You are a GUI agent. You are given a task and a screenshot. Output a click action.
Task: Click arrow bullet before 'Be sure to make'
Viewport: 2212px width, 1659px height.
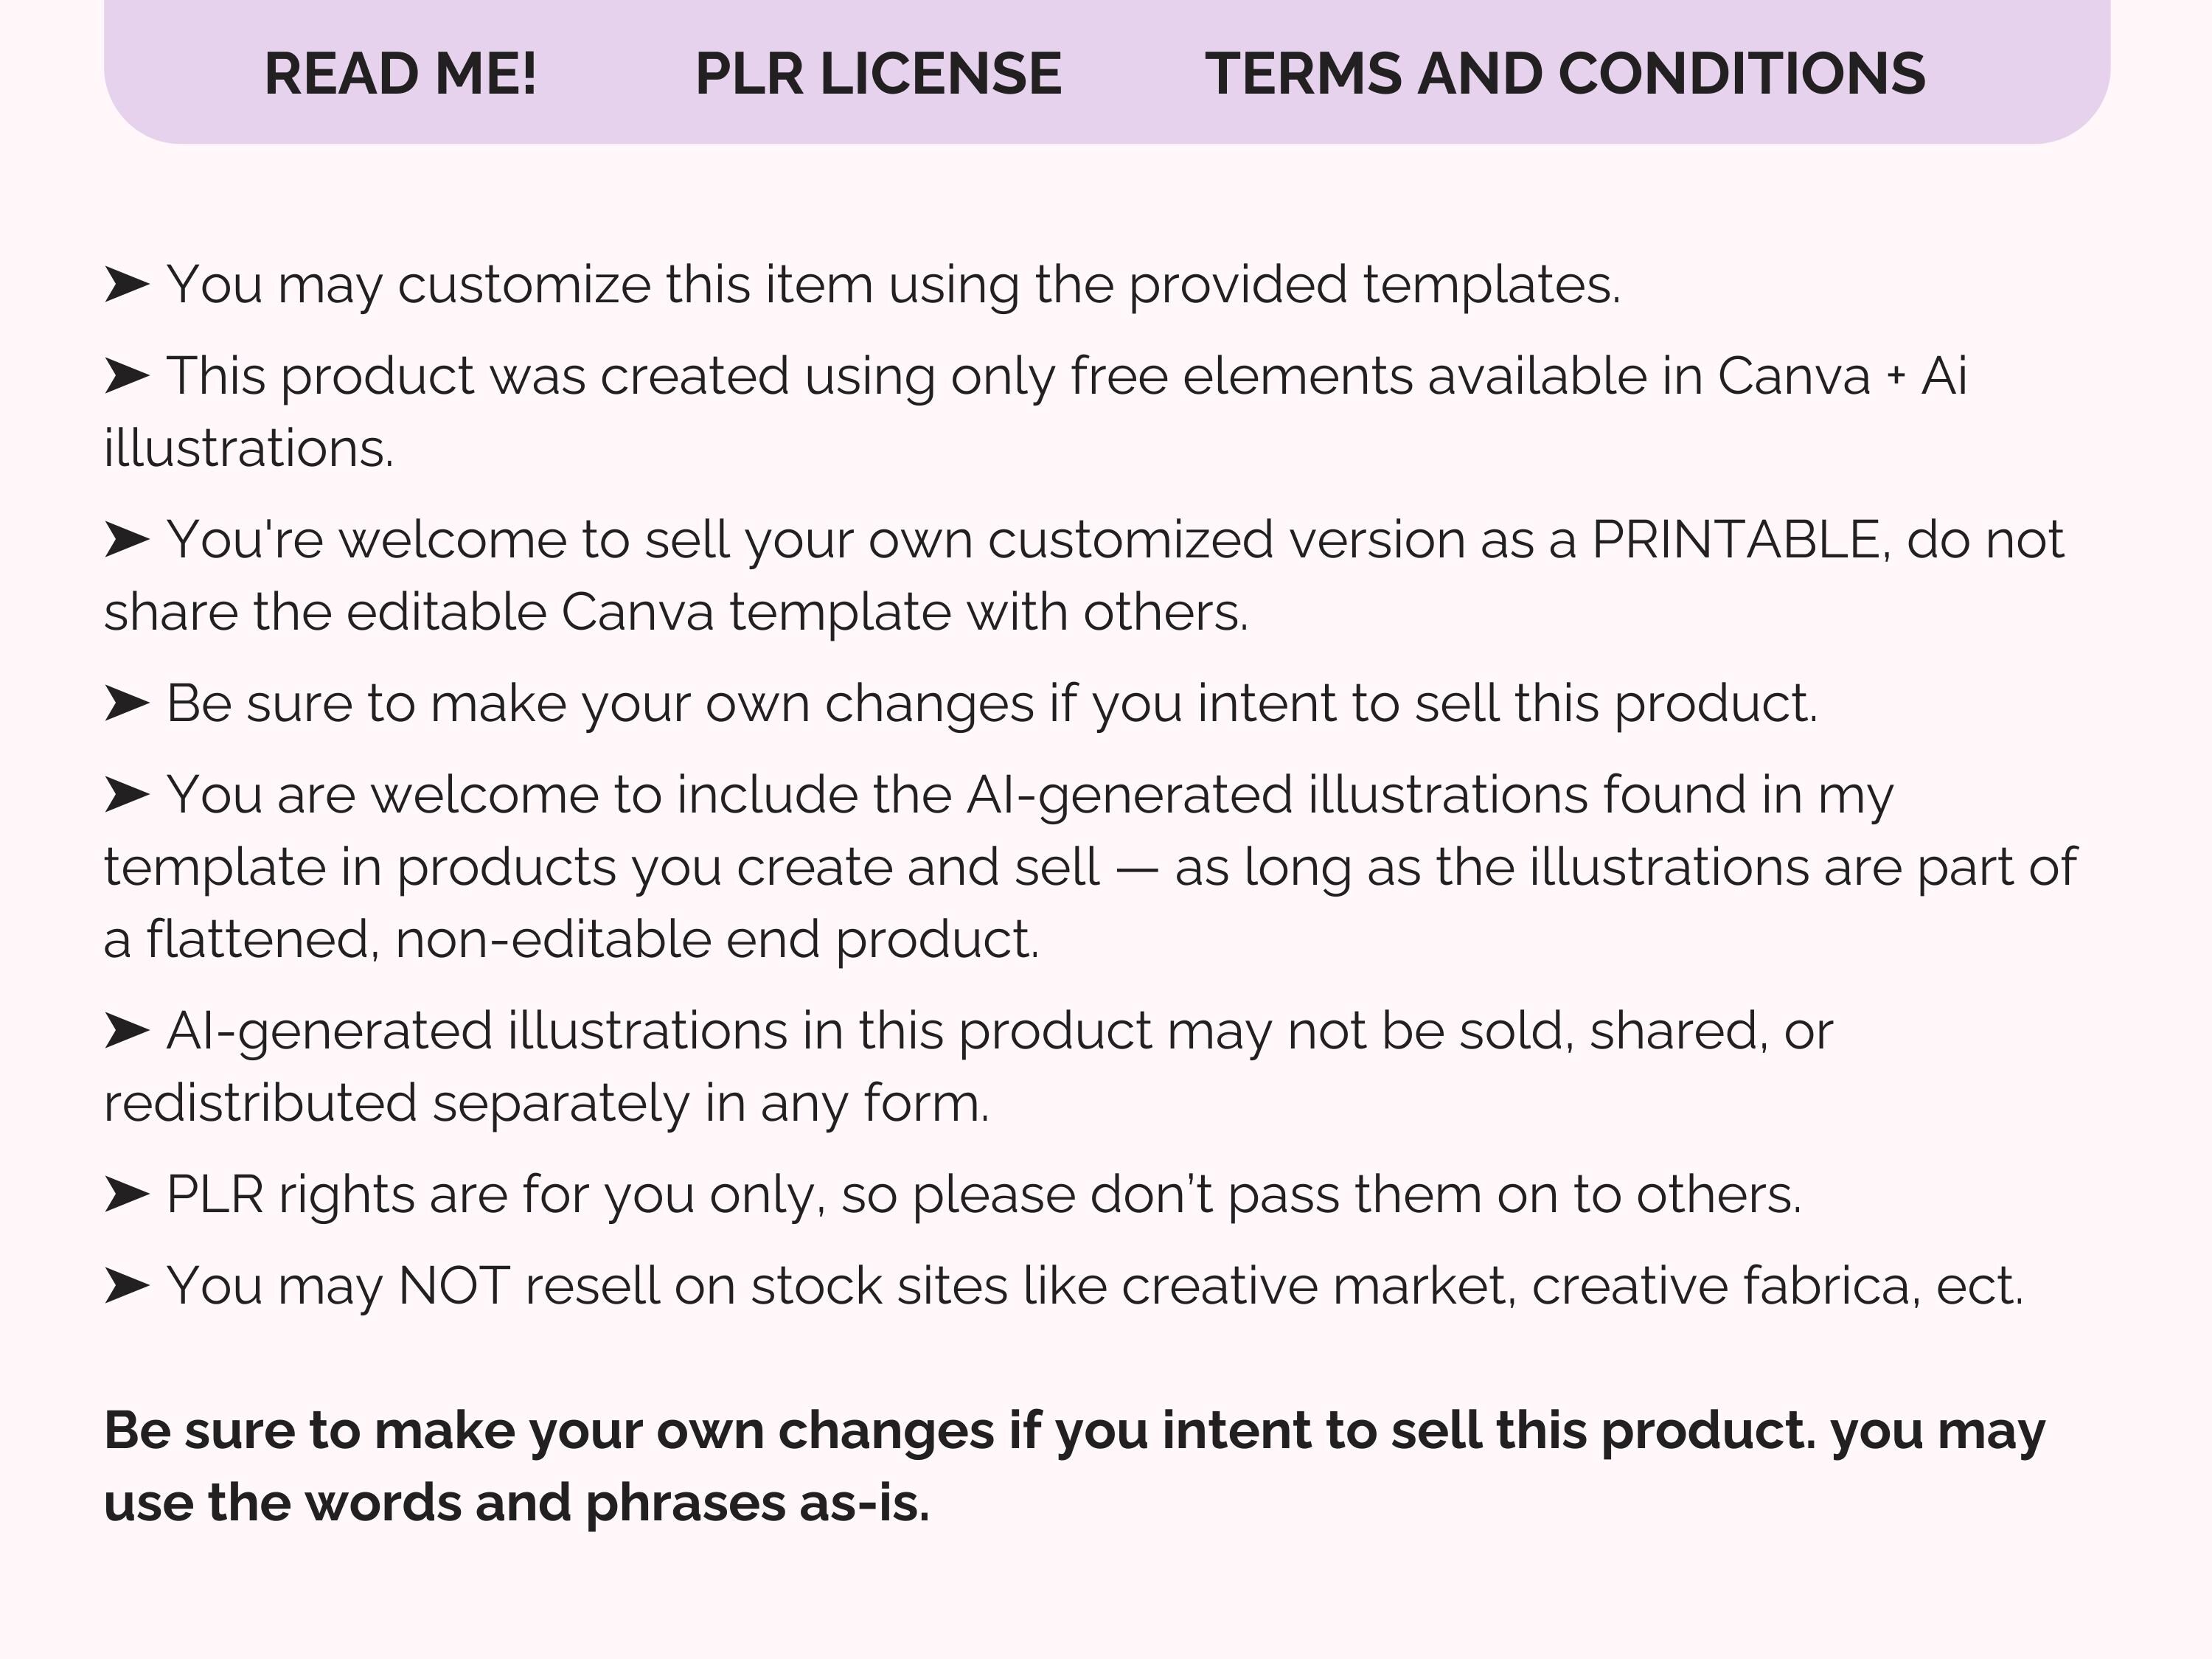(127, 704)
